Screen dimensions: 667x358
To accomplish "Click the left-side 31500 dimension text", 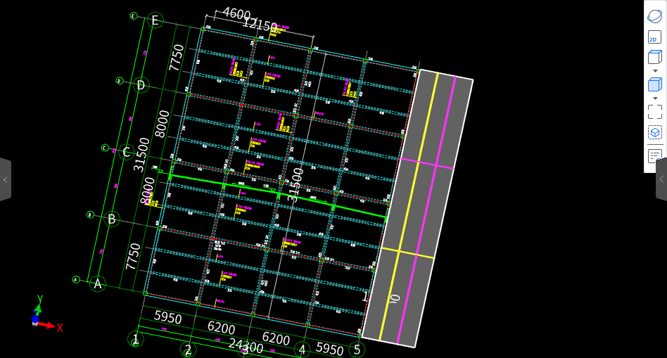I will click(141, 154).
